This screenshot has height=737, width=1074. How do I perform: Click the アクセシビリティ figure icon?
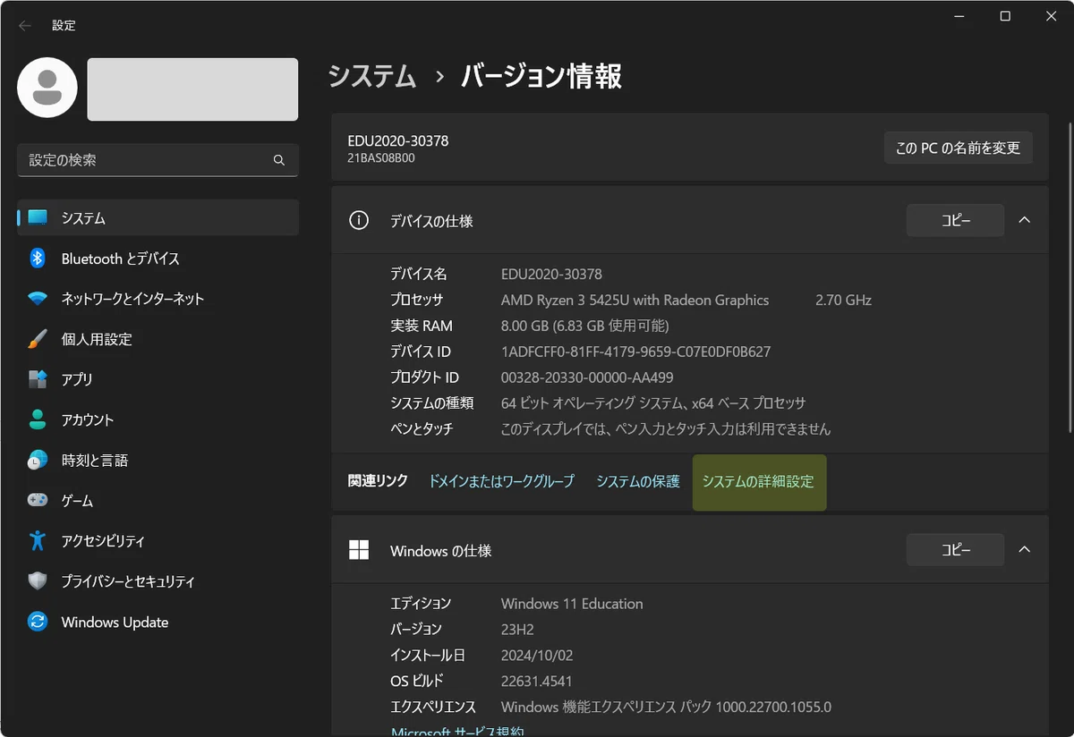click(x=38, y=541)
